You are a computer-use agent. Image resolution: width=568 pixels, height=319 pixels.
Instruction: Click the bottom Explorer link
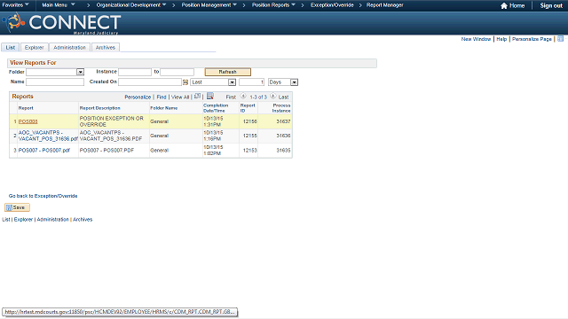(23, 220)
